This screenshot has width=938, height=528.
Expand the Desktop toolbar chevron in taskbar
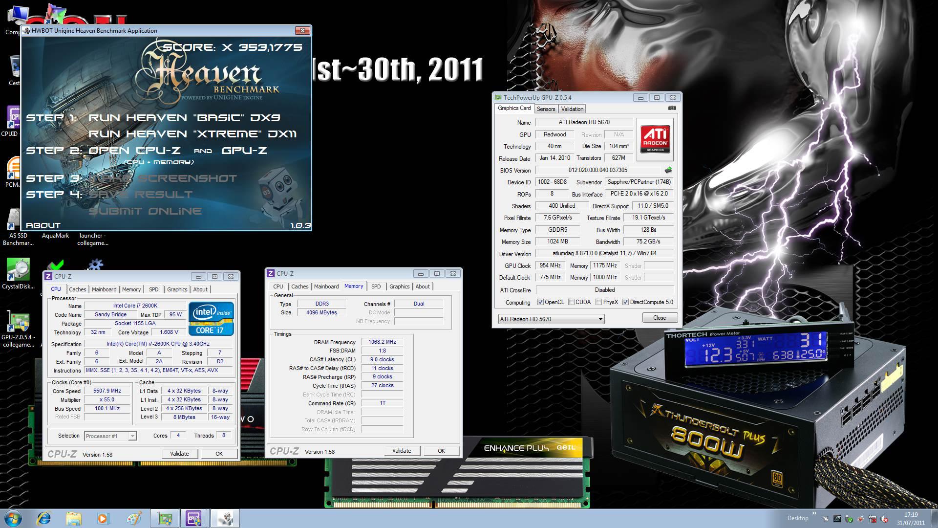pos(814,513)
